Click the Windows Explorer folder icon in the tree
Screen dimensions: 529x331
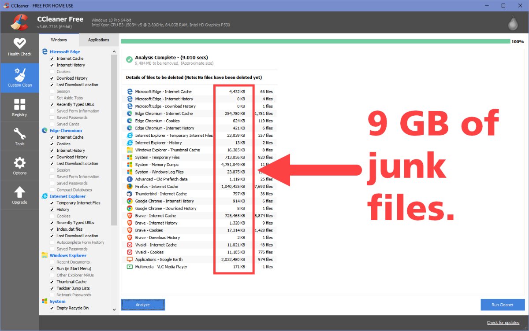coord(45,255)
